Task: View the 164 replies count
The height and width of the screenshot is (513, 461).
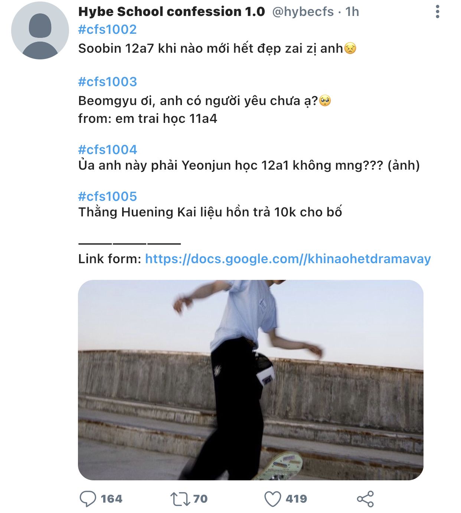Action: click(x=111, y=499)
